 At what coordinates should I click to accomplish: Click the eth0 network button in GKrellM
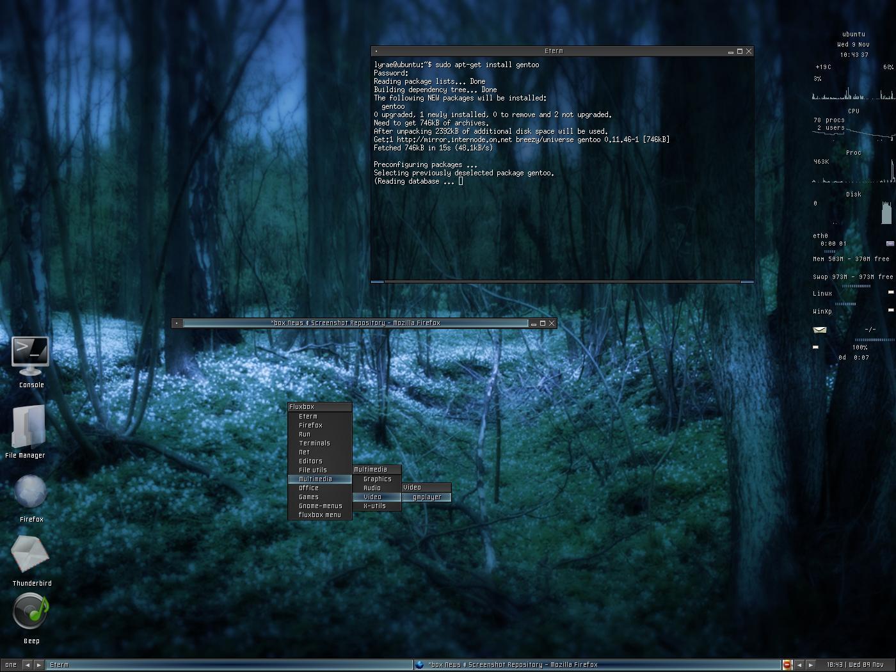click(890, 244)
